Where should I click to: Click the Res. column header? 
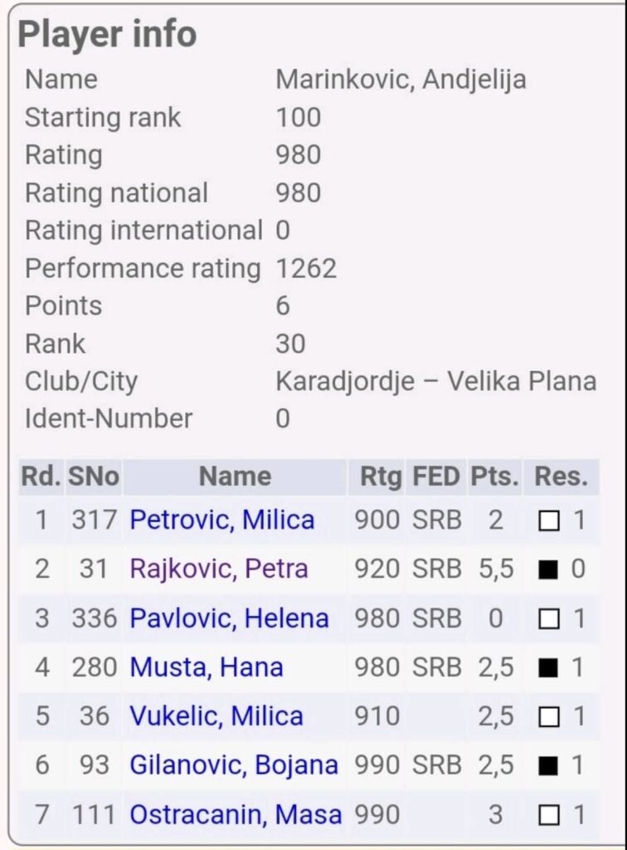pos(561,476)
